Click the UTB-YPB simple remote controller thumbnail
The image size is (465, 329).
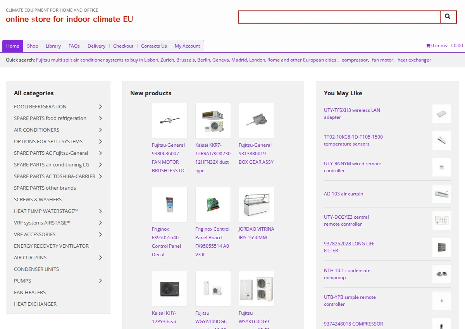coord(442,301)
